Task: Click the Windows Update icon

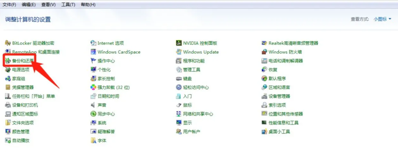Action: tap(179, 52)
